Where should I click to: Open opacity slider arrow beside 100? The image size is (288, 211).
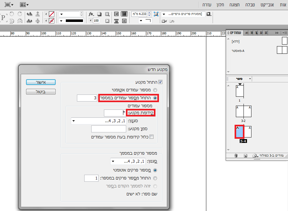pos(90,21)
